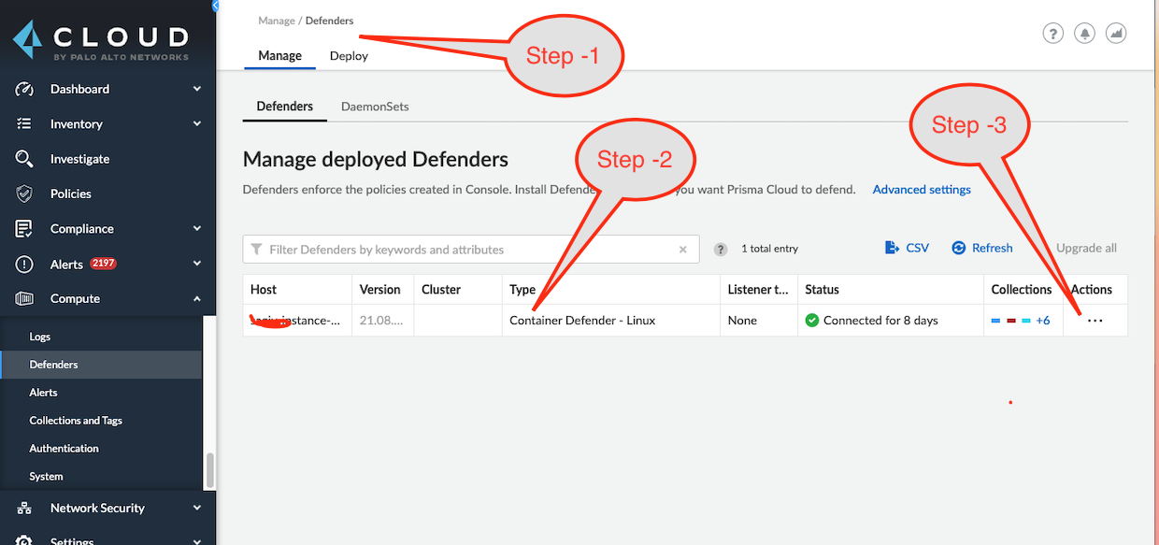This screenshot has height=545, width=1159.
Task: Open the help question-mark icon top right
Action: [x=1052, y=33]
